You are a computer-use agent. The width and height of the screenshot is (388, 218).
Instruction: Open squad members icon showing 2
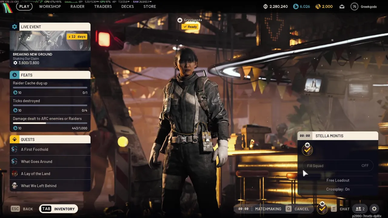[360, 209]
